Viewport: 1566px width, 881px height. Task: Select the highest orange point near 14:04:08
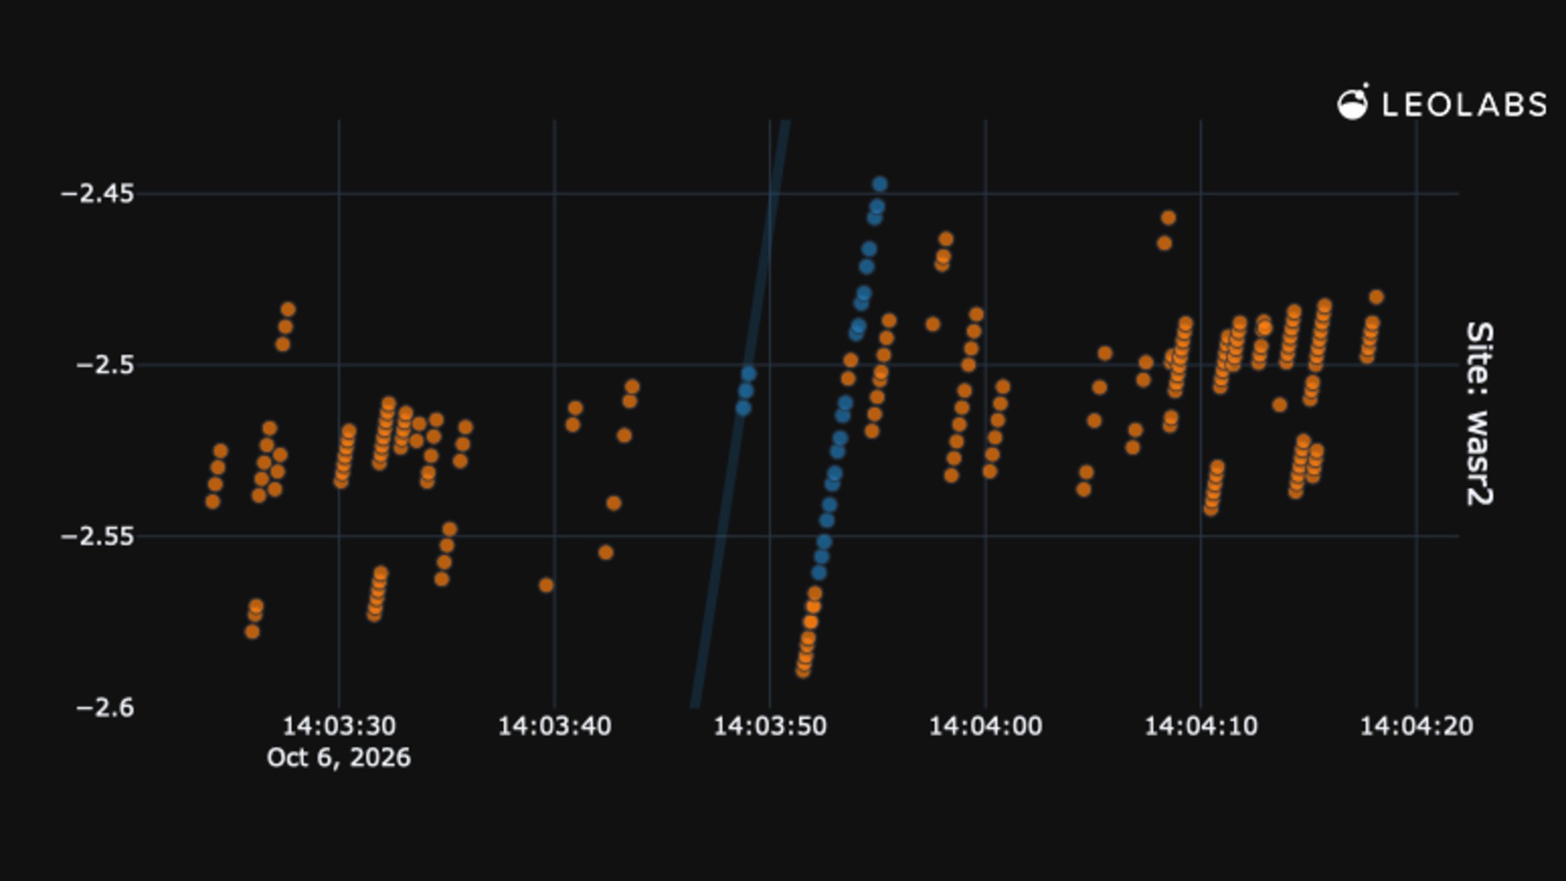pos(1168,218)
